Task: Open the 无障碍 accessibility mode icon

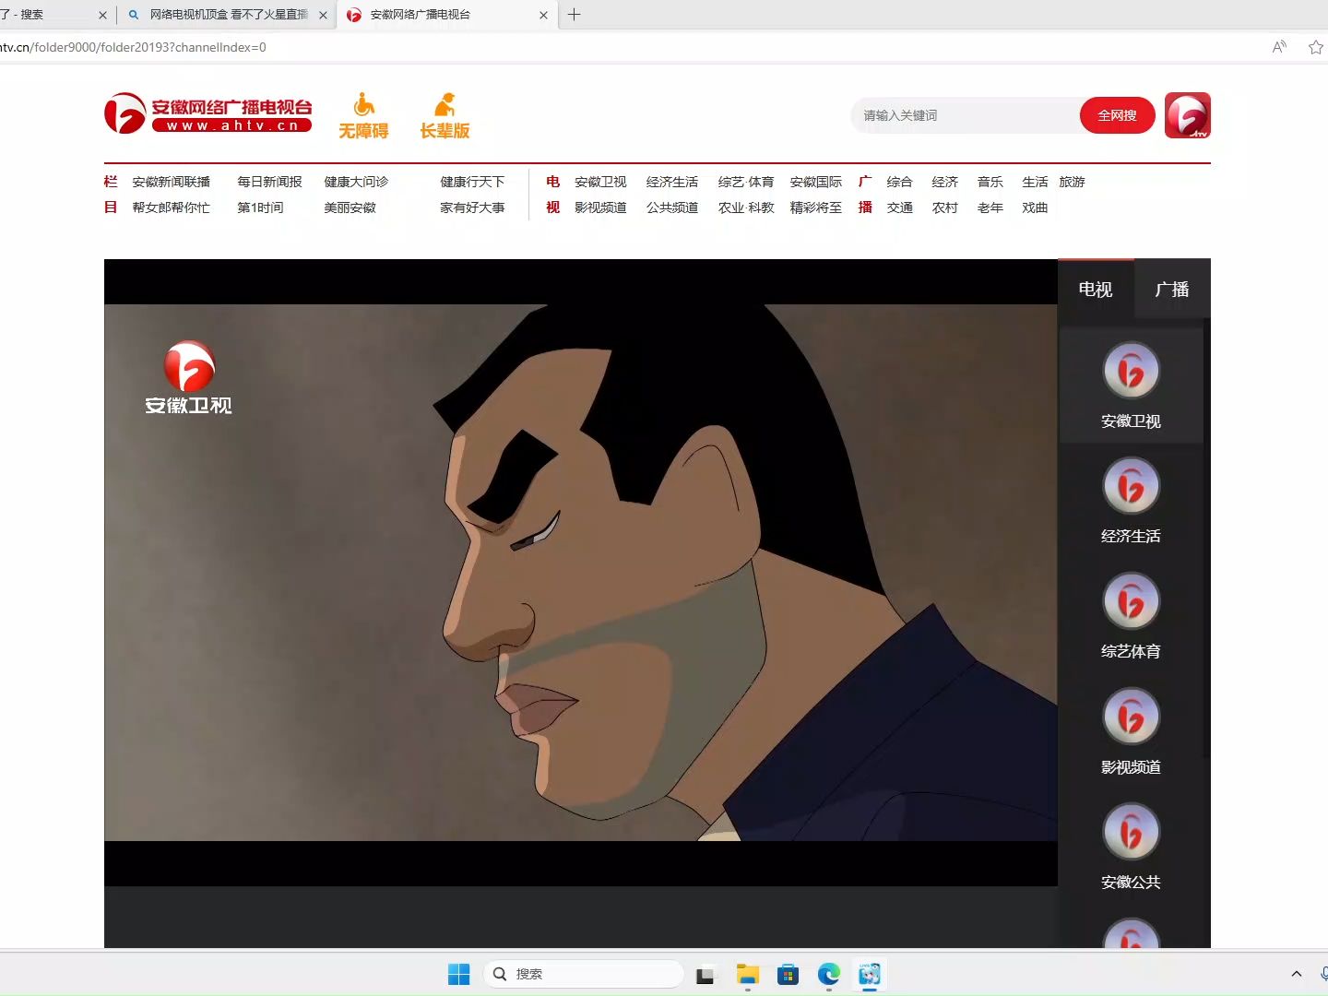Action: (x=363, y=116)
